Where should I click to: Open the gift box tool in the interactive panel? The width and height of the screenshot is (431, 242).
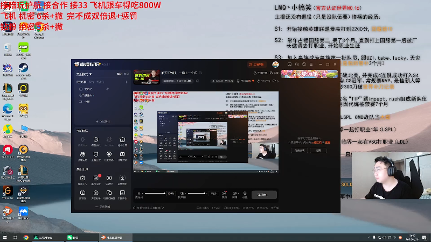coord(122,140)
